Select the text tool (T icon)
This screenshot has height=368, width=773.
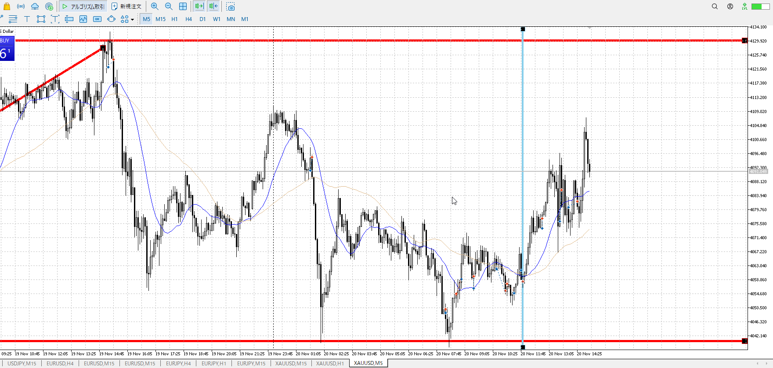tap(27, 19)
